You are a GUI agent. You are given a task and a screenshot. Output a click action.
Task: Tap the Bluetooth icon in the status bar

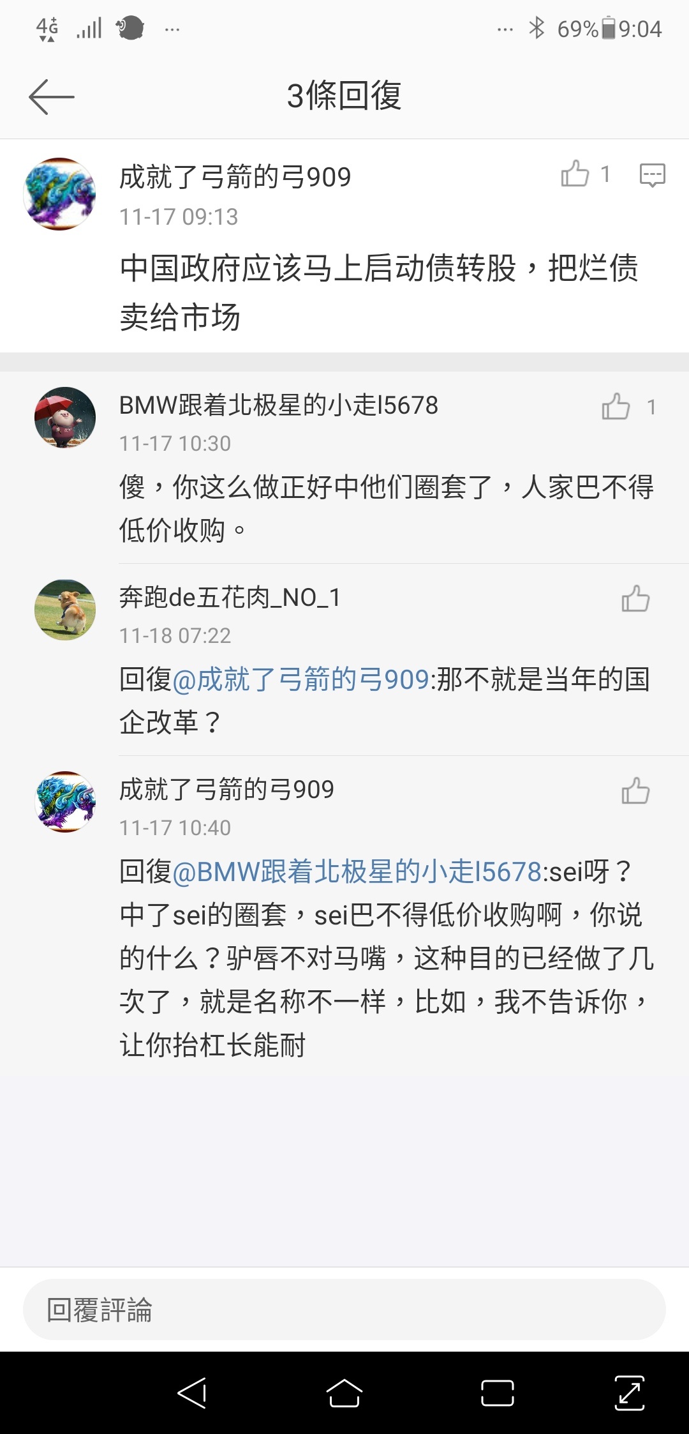pyautogui.click(x=537, y=29)
